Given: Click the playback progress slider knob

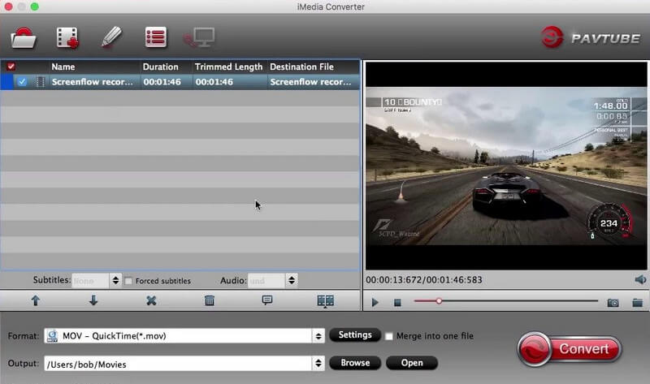Looking at the screenshot, I should coord(439,301).
